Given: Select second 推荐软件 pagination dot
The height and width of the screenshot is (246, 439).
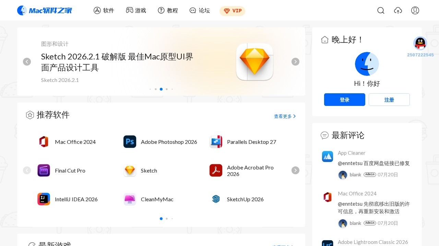Looking at the screenshot, I should tap(167, 219).
